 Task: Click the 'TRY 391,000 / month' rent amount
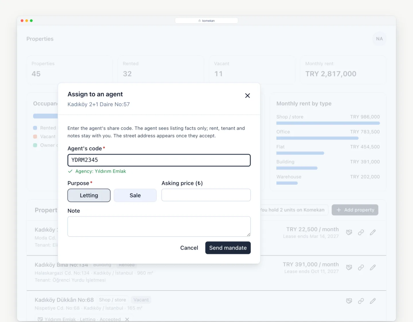click(x=311, y=264)
